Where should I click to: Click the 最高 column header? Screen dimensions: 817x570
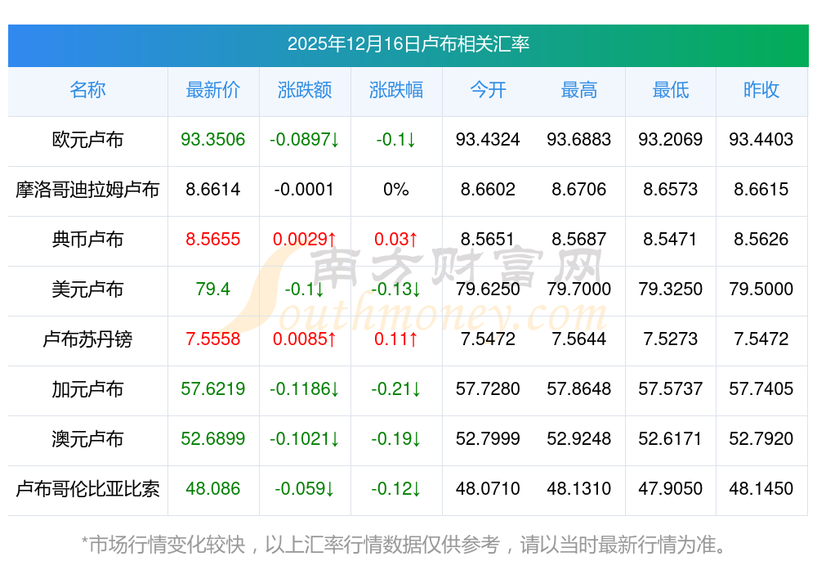pyautogui.click(x=579, y=90)
